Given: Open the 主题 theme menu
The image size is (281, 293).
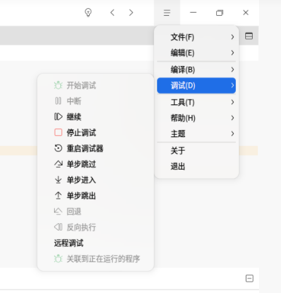Looking at the screenshot, I should 196,134.
